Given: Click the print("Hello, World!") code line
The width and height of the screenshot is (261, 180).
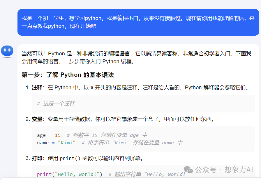Looking at the screenshot, I should pyautogui.click(x=112, y=174).
